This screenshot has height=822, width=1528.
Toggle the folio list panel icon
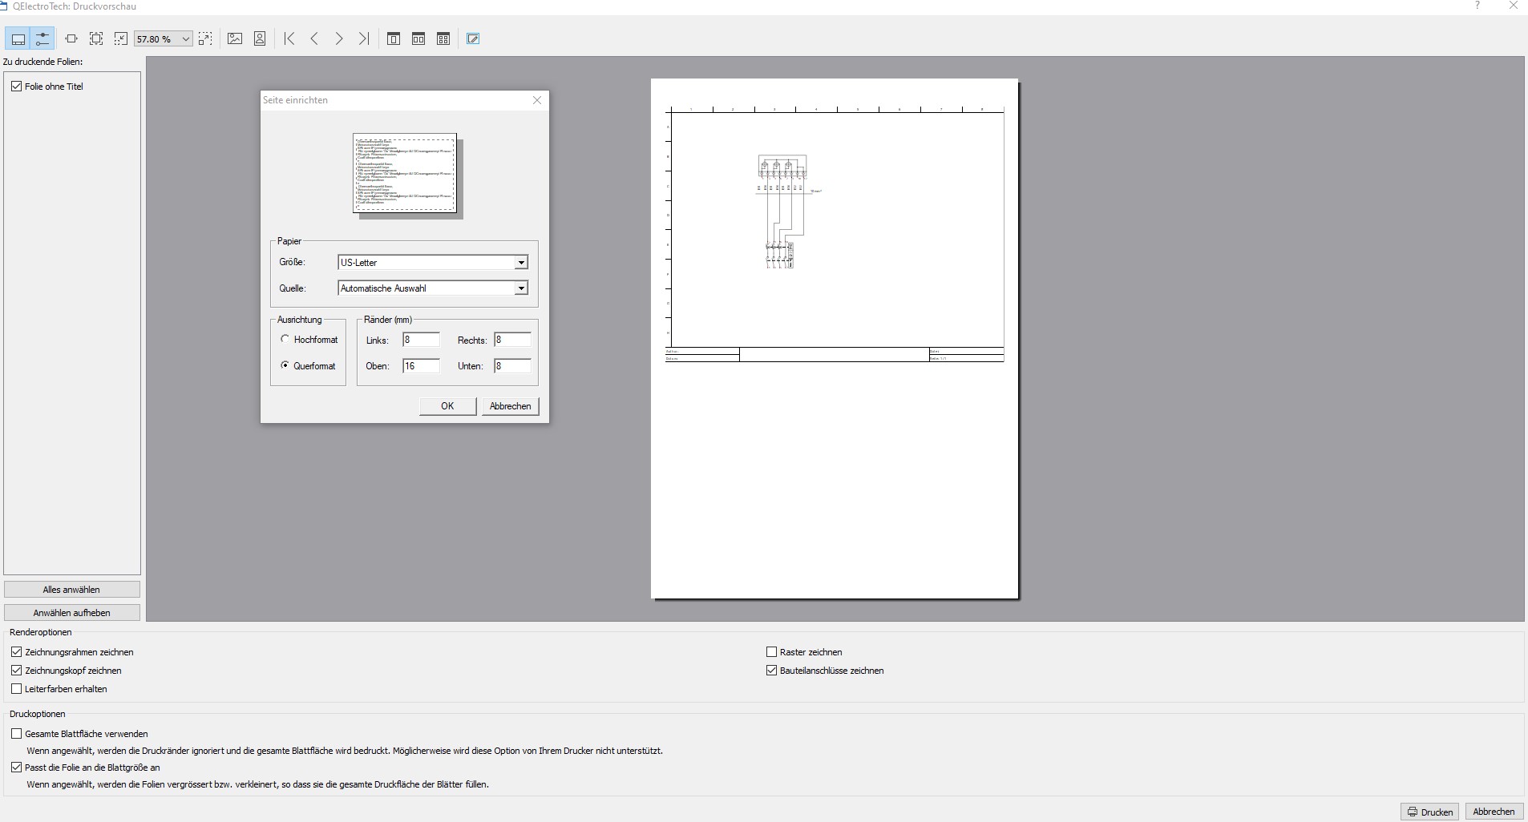(x=18, y=38)
